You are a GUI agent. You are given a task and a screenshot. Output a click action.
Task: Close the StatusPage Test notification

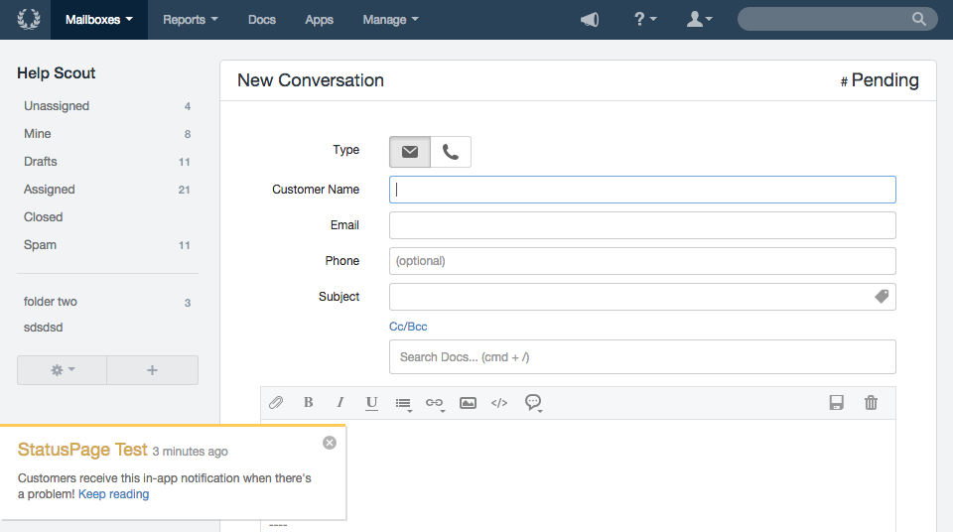pyautogui.click(x=330, y=443)
